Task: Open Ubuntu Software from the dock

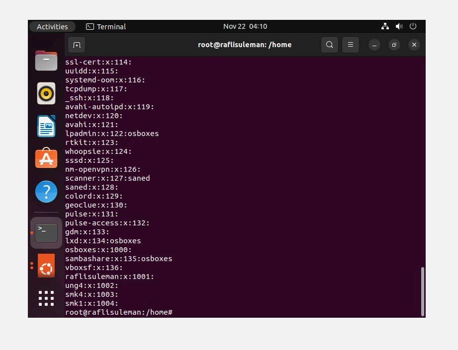Action: pos(46,158)
